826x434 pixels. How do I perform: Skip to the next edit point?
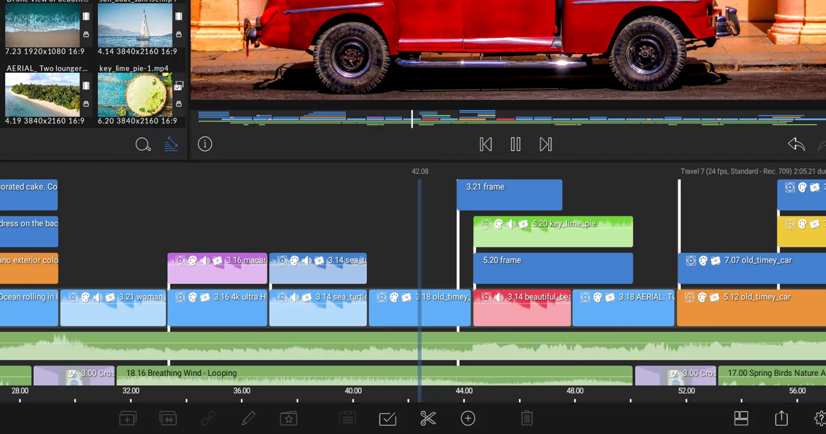click(x=546, y=144)
